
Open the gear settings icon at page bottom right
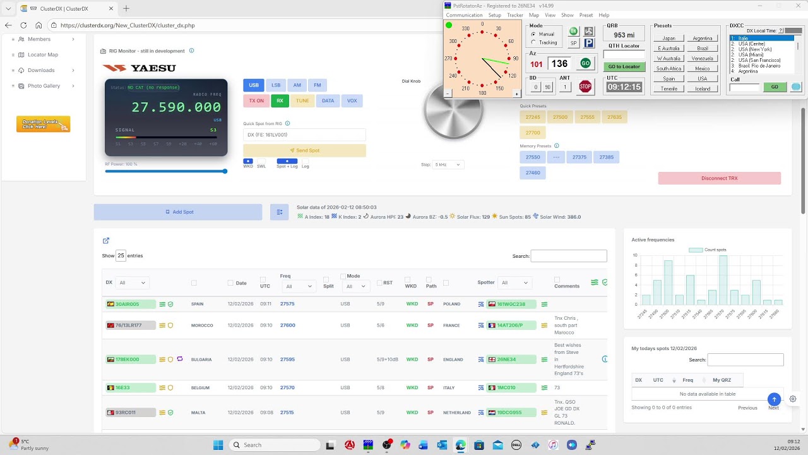point(793,399)
